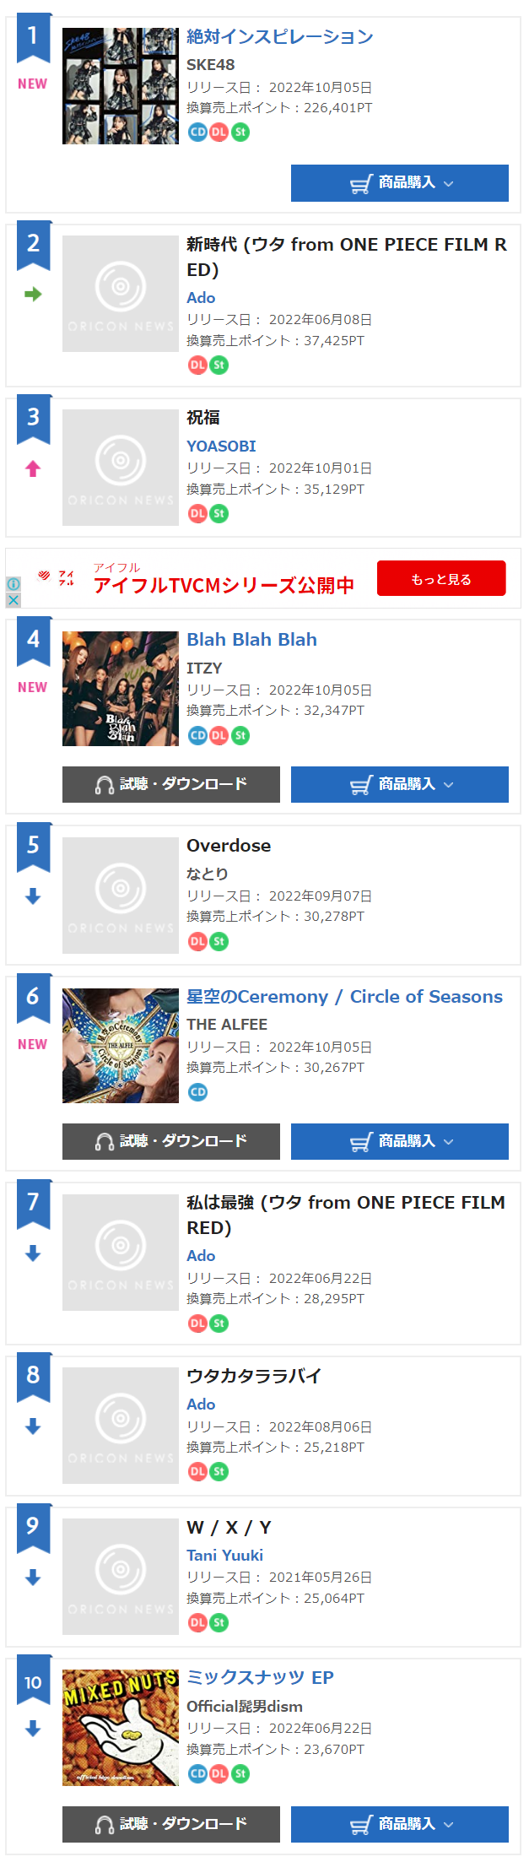Click the CD icon for THE ALFEE single
The height and width of the screenshot is (1862, 529).
coord(197,1091)
